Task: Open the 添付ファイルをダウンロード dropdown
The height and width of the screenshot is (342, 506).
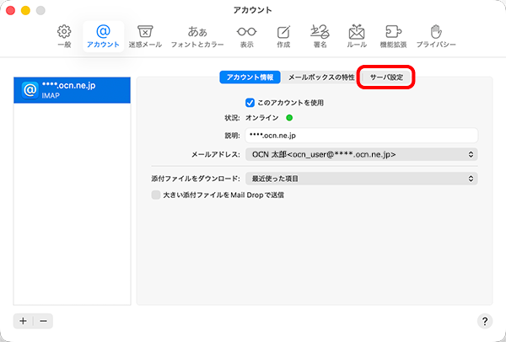Action: click(x=360, y=179)
